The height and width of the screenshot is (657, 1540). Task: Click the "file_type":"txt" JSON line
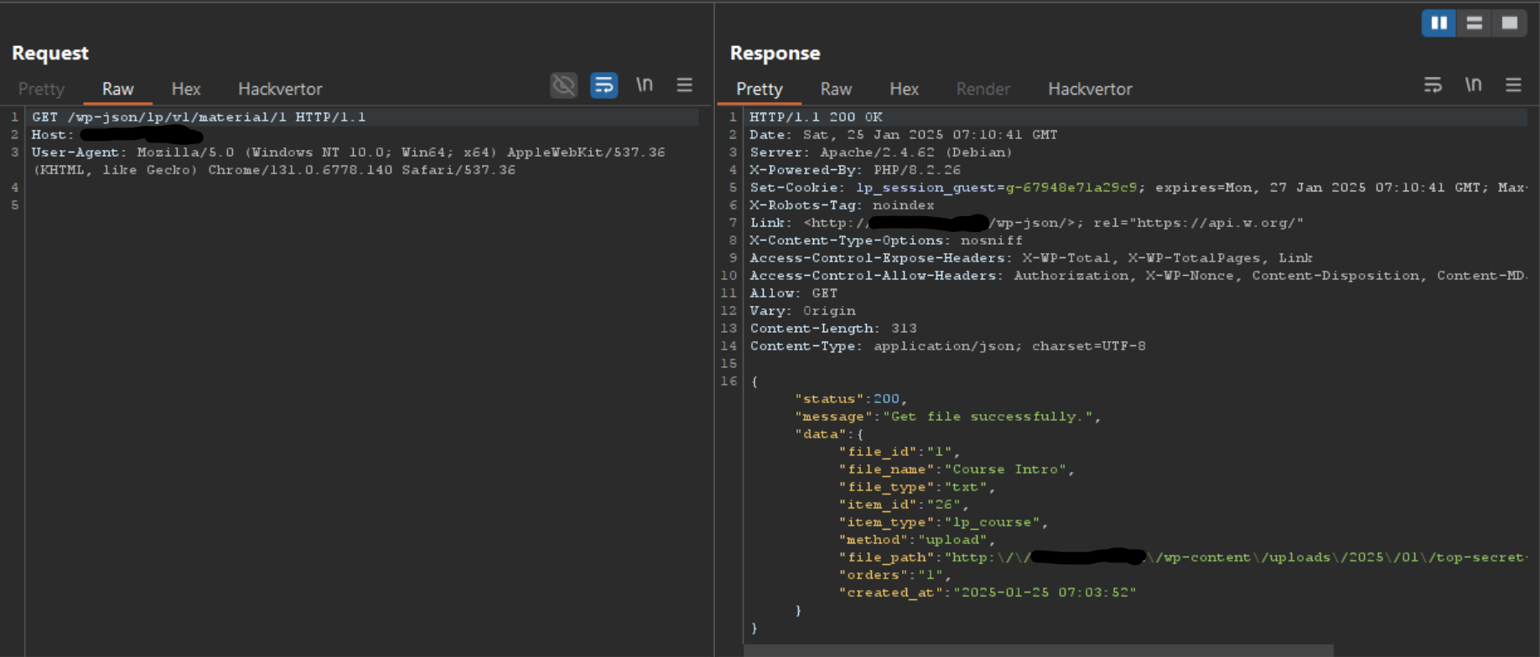916,487
